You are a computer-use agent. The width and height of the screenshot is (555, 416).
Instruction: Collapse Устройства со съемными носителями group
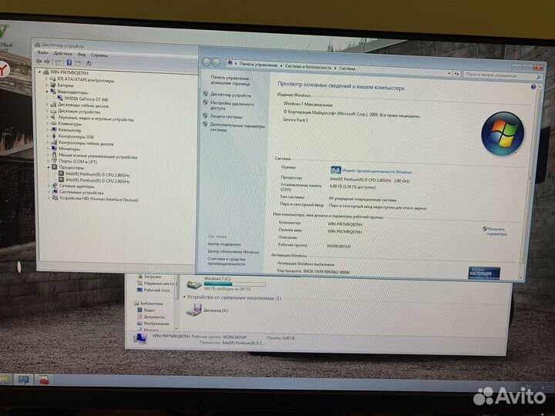(184, 297)
